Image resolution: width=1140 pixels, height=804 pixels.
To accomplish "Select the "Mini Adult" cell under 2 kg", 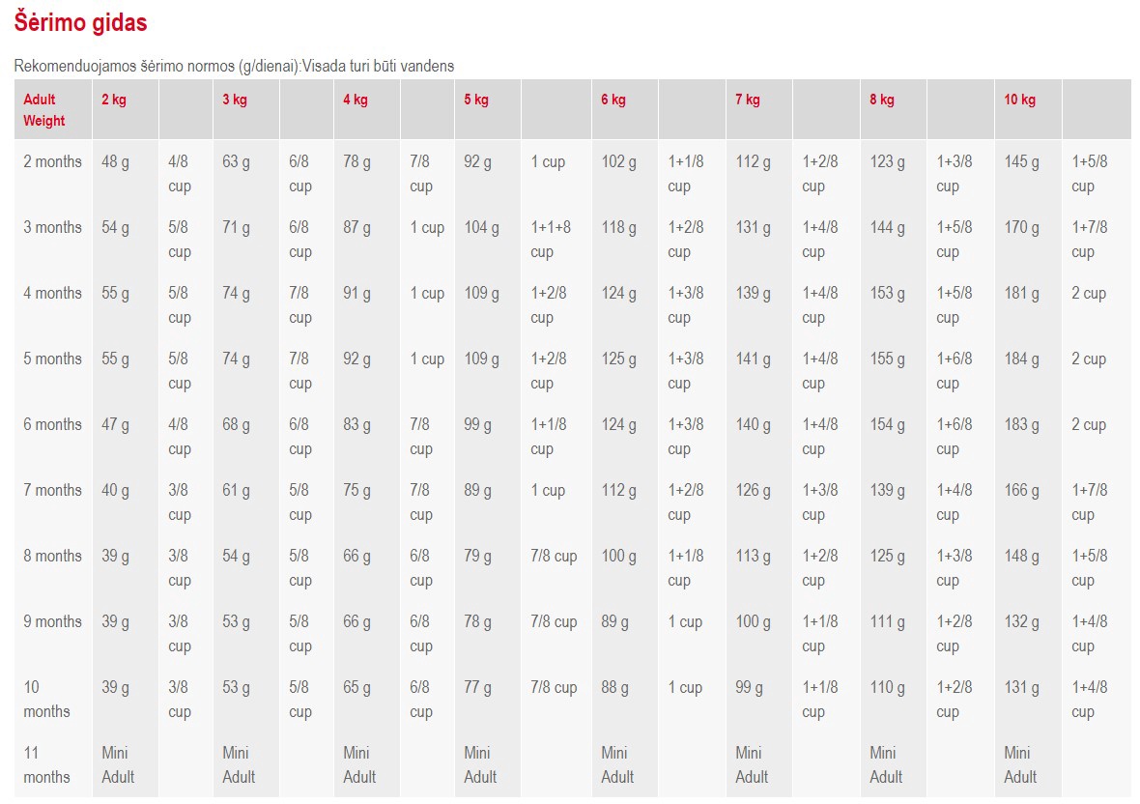I will click(117, 764).
